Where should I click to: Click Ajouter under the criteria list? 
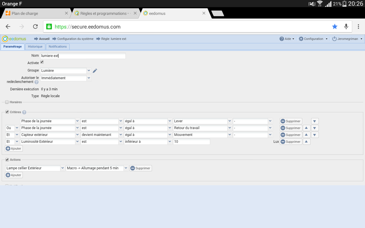[x=14, y=148]
